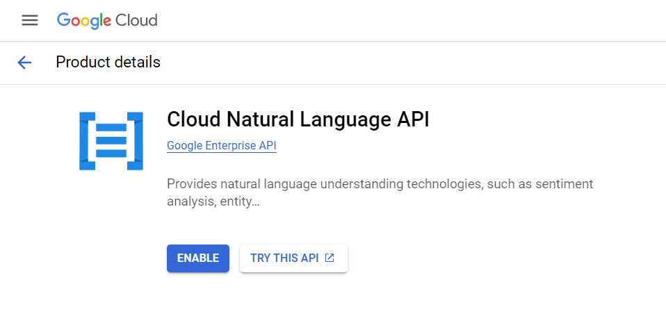Click the Product details heading
The image size is (666, 314).
click(108, 63)
